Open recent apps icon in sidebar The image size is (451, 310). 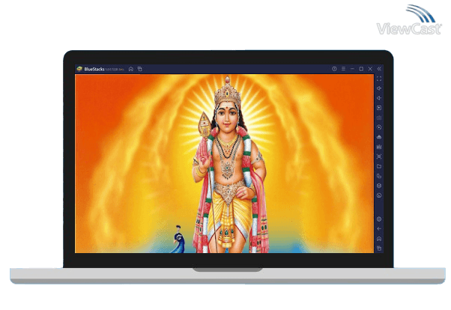coord(379,249)
